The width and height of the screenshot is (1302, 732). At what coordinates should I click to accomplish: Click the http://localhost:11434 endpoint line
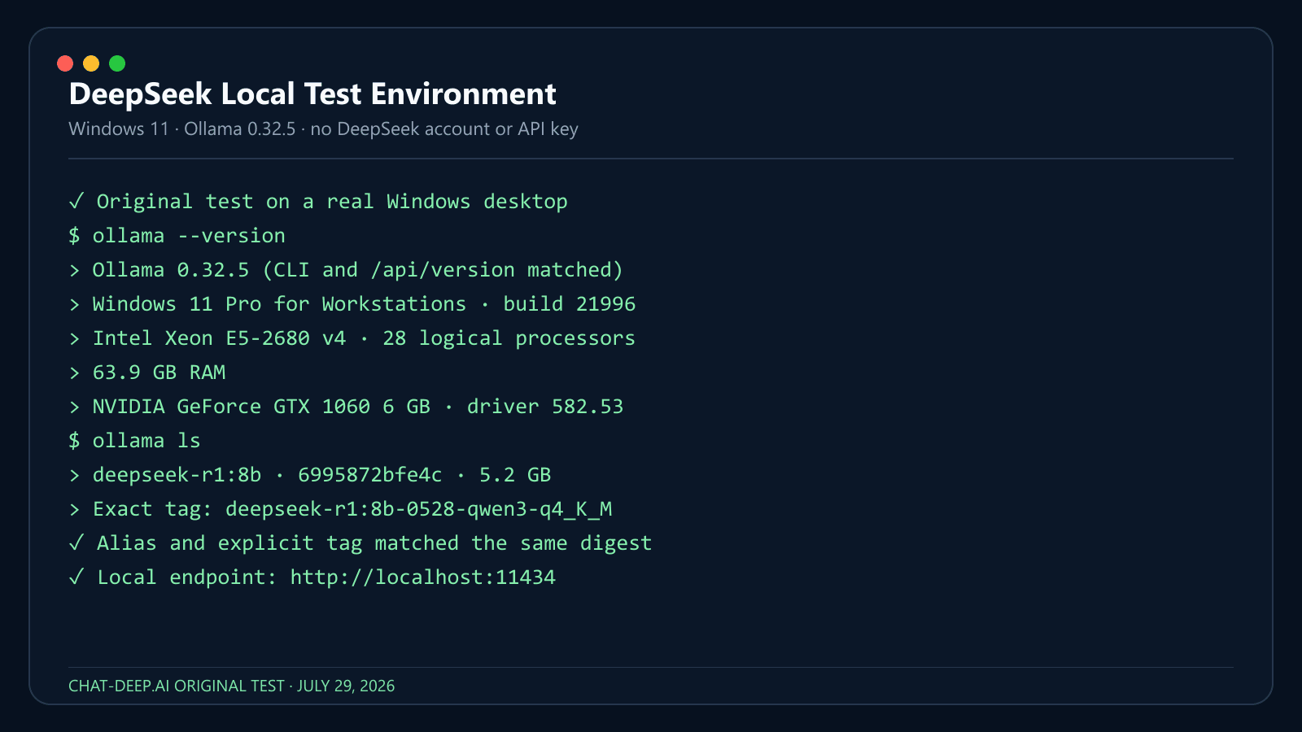coord(312,577)
